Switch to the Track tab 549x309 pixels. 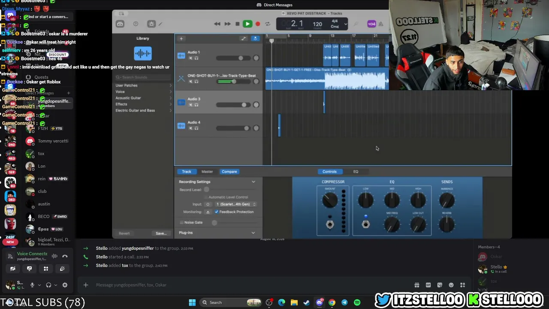[186, 172]
